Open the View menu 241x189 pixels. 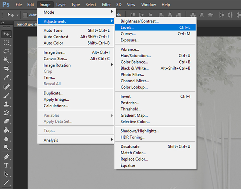coord(131,4)
